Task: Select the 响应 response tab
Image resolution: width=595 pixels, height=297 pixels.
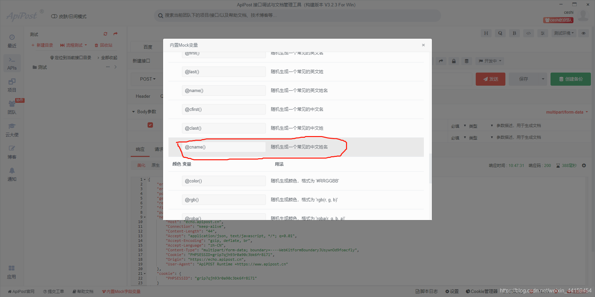Action: point(140,150)
